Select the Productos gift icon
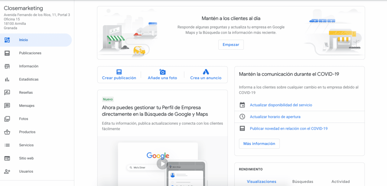 7,132
